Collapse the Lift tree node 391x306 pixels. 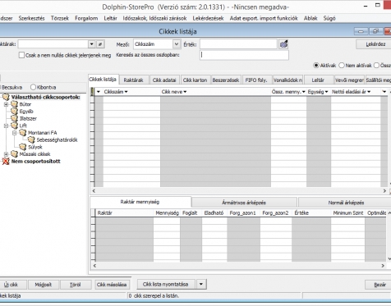pos(6,126)
